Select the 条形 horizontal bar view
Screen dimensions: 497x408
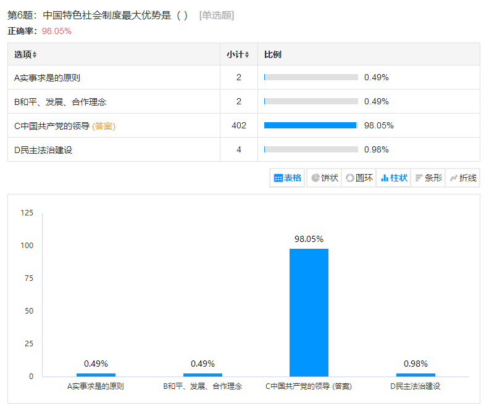coord(428,178)
